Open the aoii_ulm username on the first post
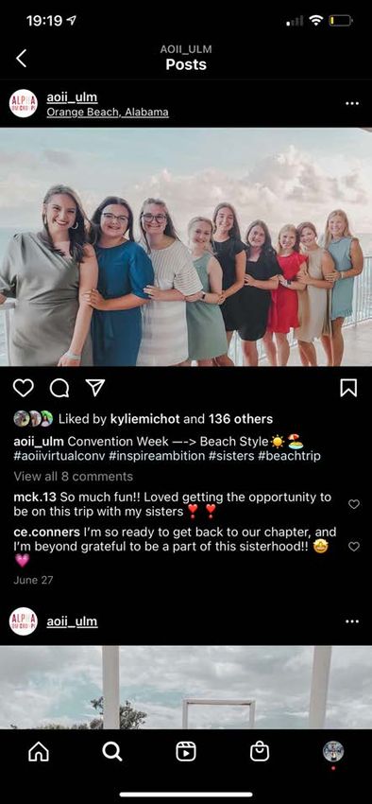The image size is (372, 804). click(72, 96)
